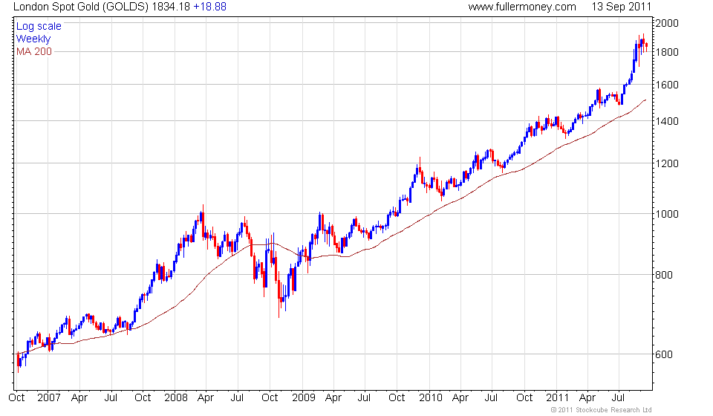Click the 1800 price axis label
Screen dimensions: 713x416
point(667,52)
